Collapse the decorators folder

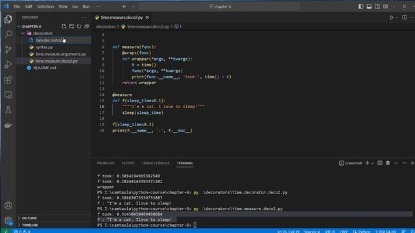pyautogui.click(x=43, y=33)
